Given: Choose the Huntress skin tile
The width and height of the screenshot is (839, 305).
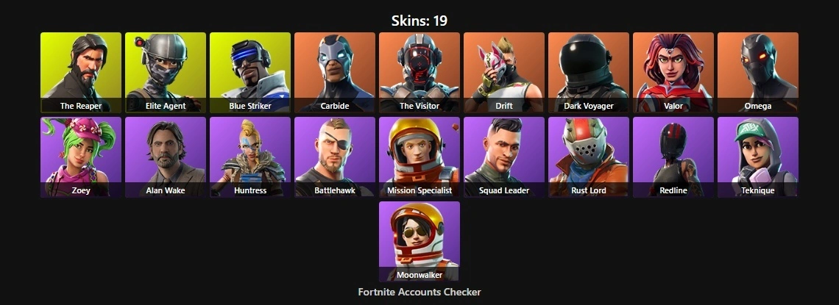Looking at the screenshot, I should [x=250, y=157].
